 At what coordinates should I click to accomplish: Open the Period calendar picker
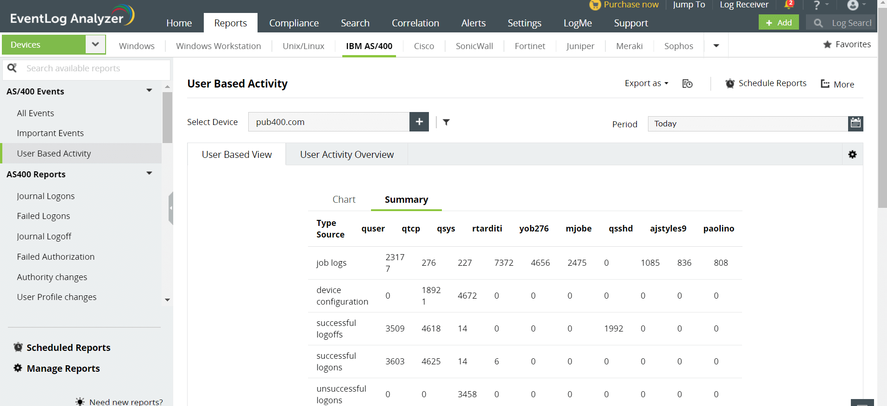click(856, 124)
